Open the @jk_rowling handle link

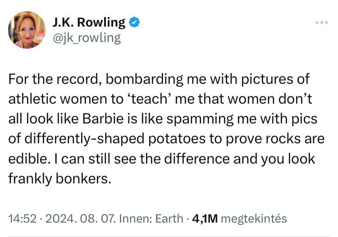(x=87, y=37)
